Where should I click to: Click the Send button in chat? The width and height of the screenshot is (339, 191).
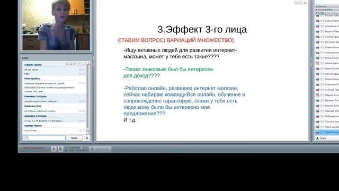tap(74, 138)
